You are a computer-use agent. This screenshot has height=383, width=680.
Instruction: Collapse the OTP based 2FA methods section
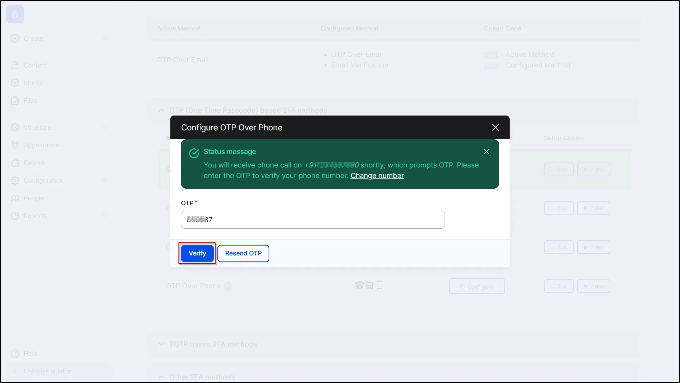point(162,110)
